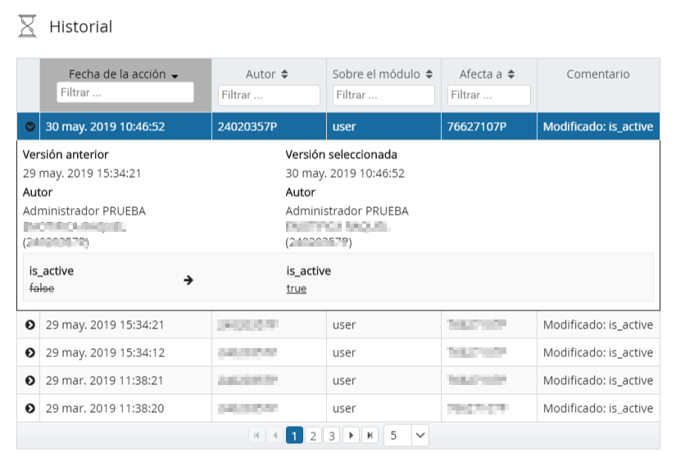Focus the Autor filter input

(x=269, y=95)
